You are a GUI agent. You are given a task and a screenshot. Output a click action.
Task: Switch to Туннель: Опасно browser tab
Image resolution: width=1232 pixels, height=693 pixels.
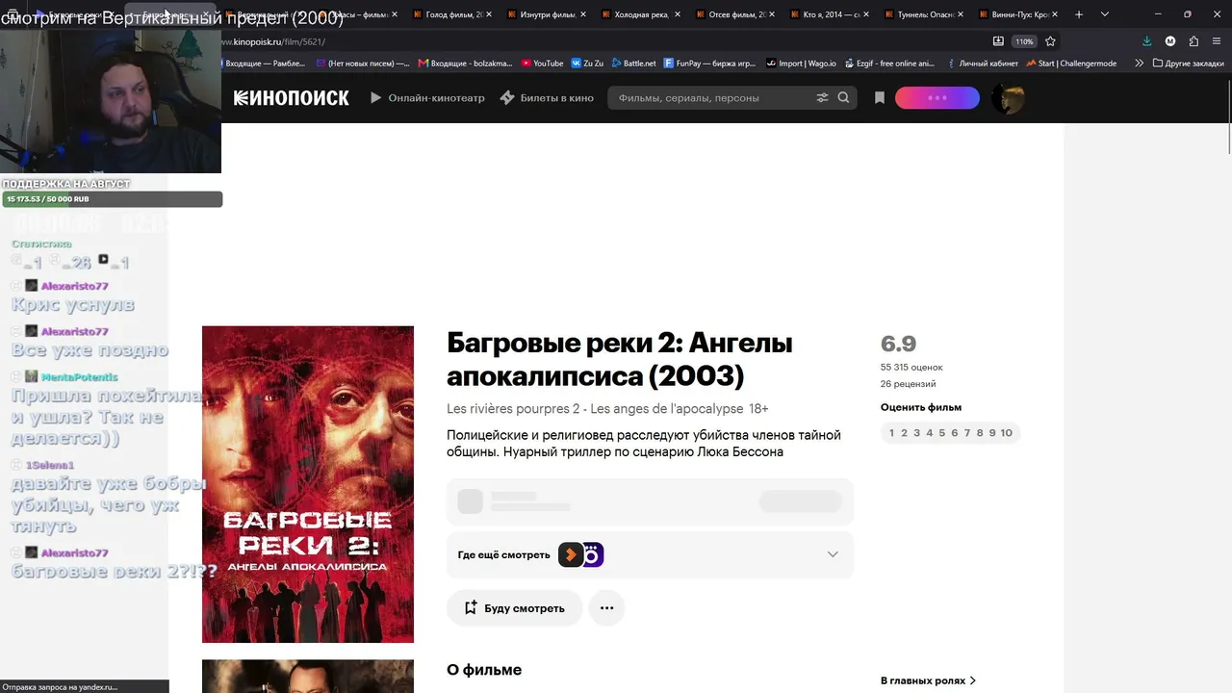click(924, 14)
